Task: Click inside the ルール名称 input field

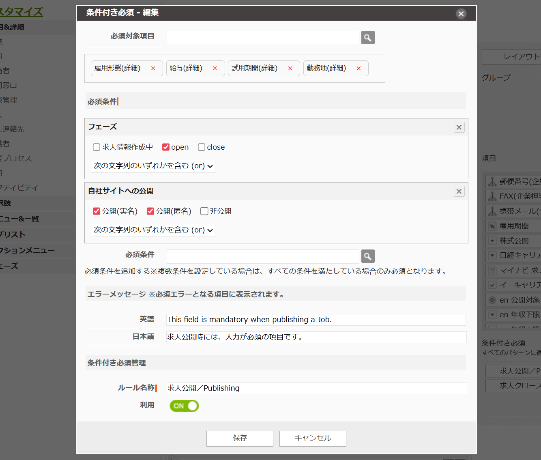Action: pyautogui.click(x=284, y=388)
